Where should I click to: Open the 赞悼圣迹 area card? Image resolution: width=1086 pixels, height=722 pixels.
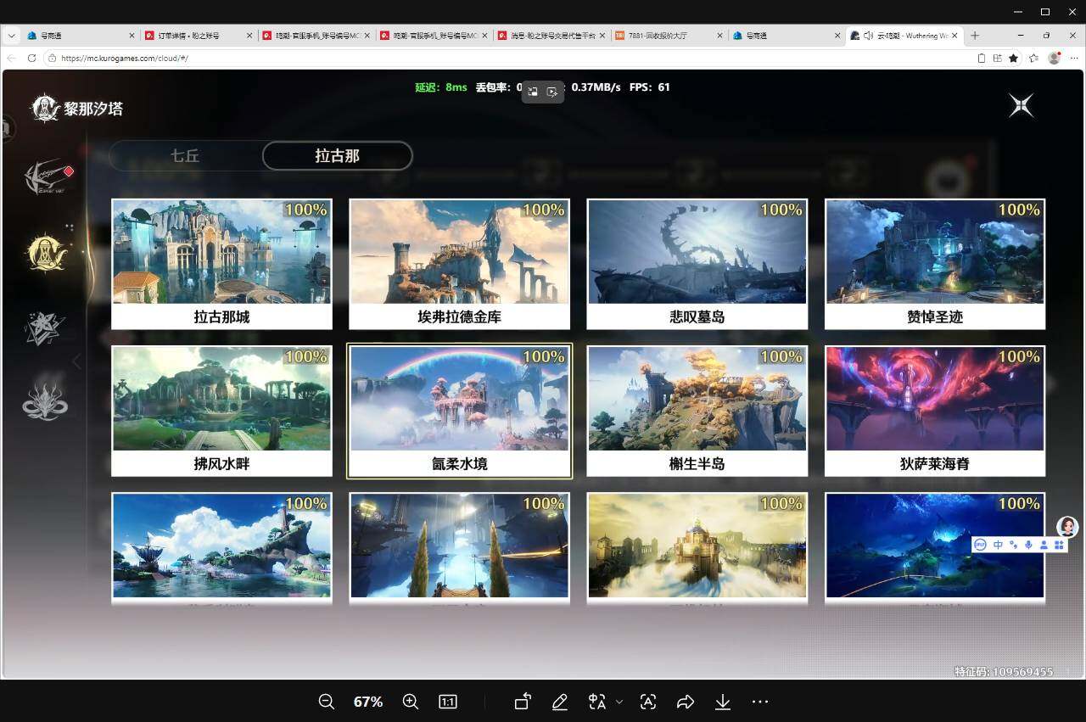935,264
